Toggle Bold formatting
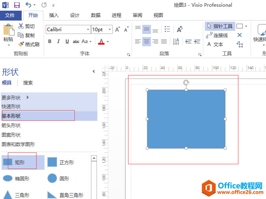This screenshot has width=266, height=199. (50, 41)
